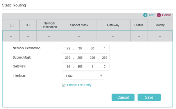Click the green plus Add icon

(145, 15)
